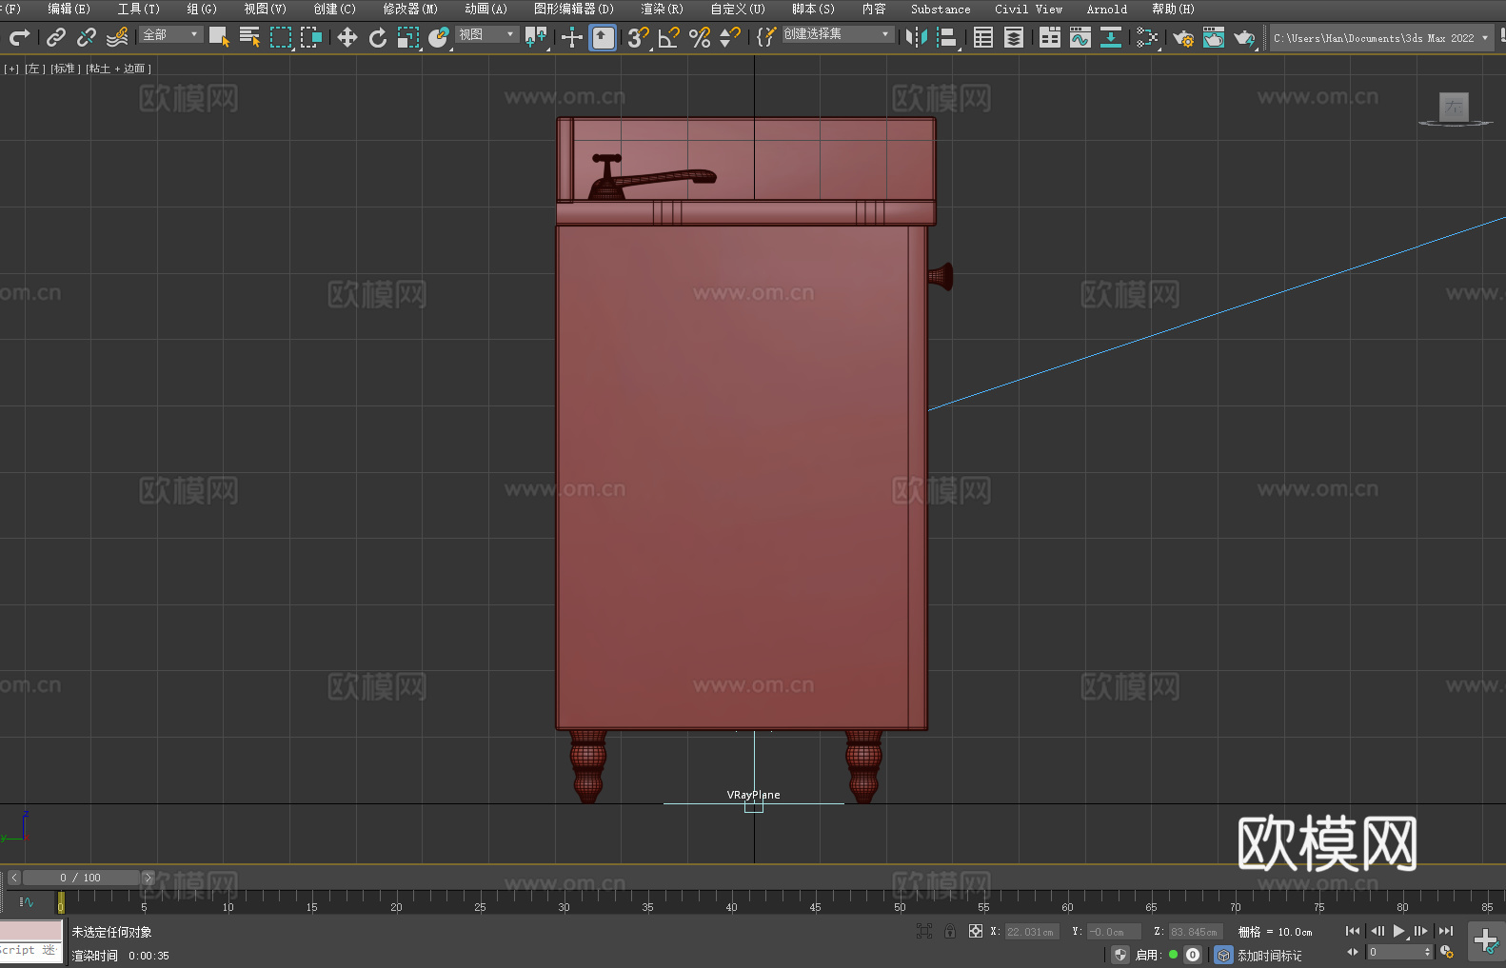
Task: Click the Bind to Space Warp icon
Action: [x=117, y=37]
